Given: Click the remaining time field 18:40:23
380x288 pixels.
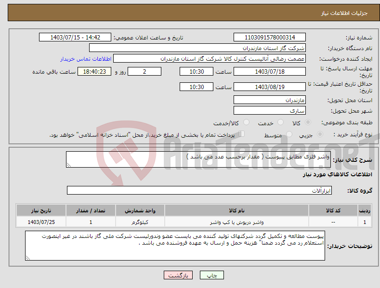Looking at the screenshot, I should pos(94,71).
